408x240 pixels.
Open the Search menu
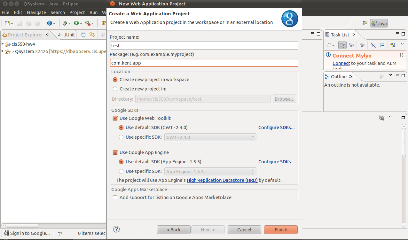[58, 12]
